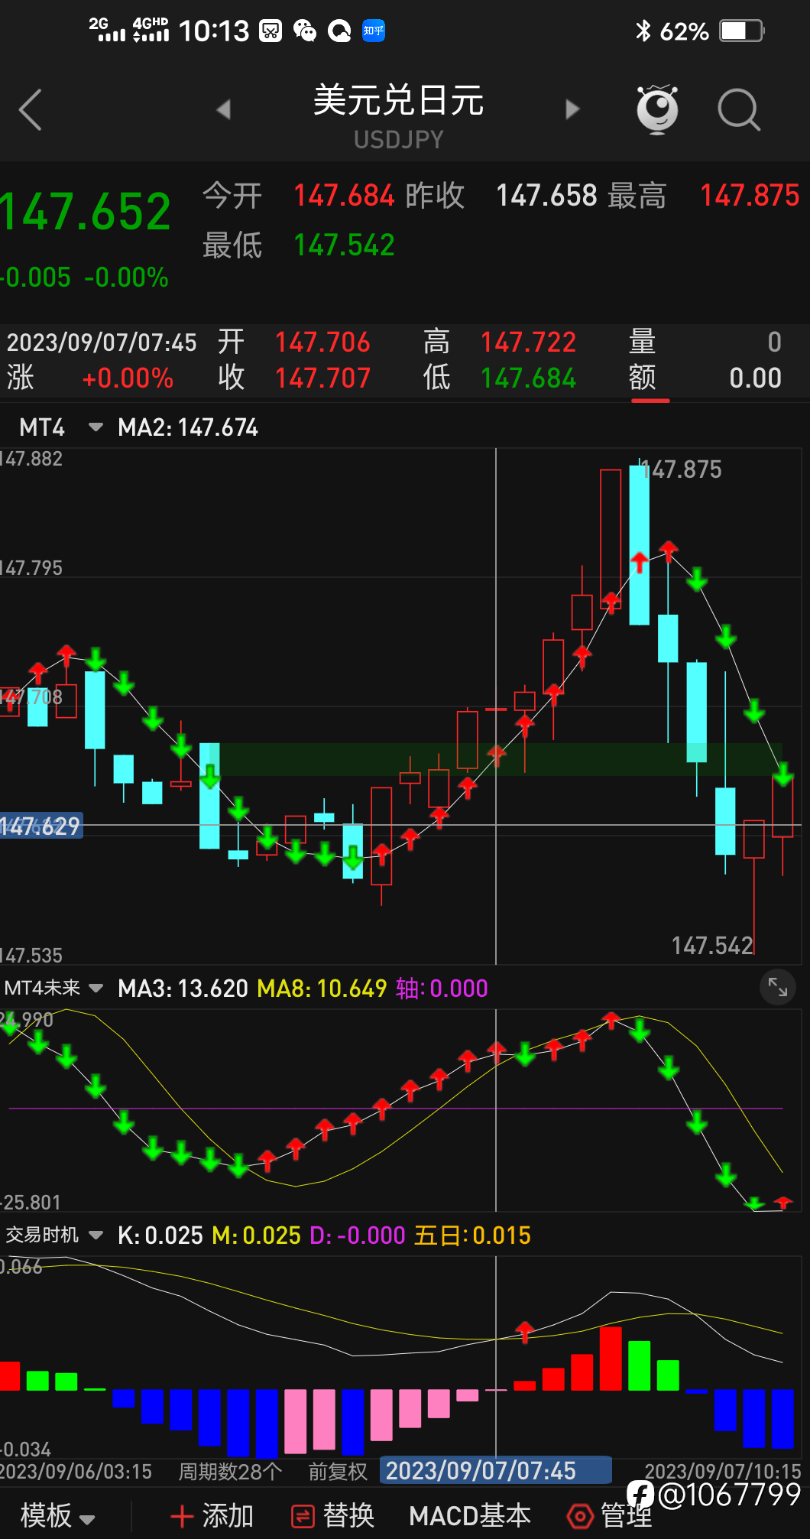Switch to previous symbol with left triangle
Image resolution: width=810 pixels, height=1539 pixels.
[x=223, y=109]
